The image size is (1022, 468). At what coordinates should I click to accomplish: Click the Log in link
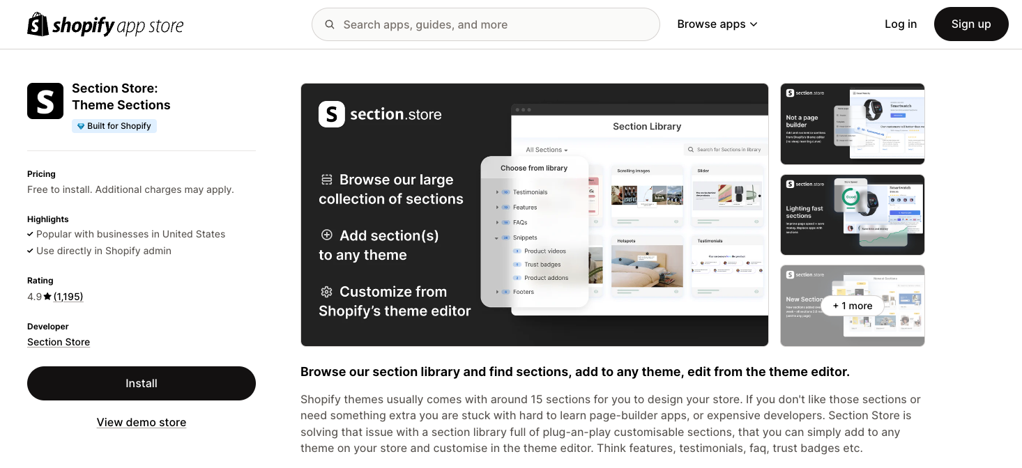(901, 24)
